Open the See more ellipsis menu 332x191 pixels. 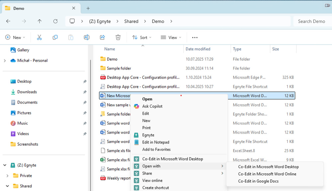click(x=195, y=37)
